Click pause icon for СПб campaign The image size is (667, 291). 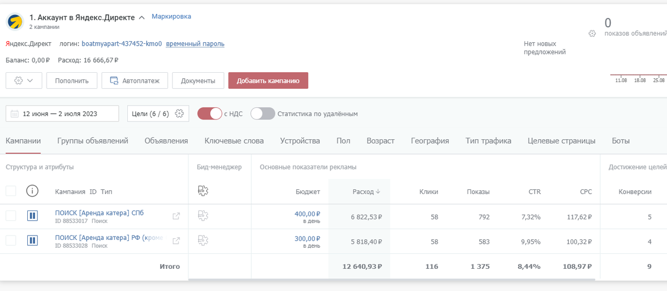coord(32,215)
